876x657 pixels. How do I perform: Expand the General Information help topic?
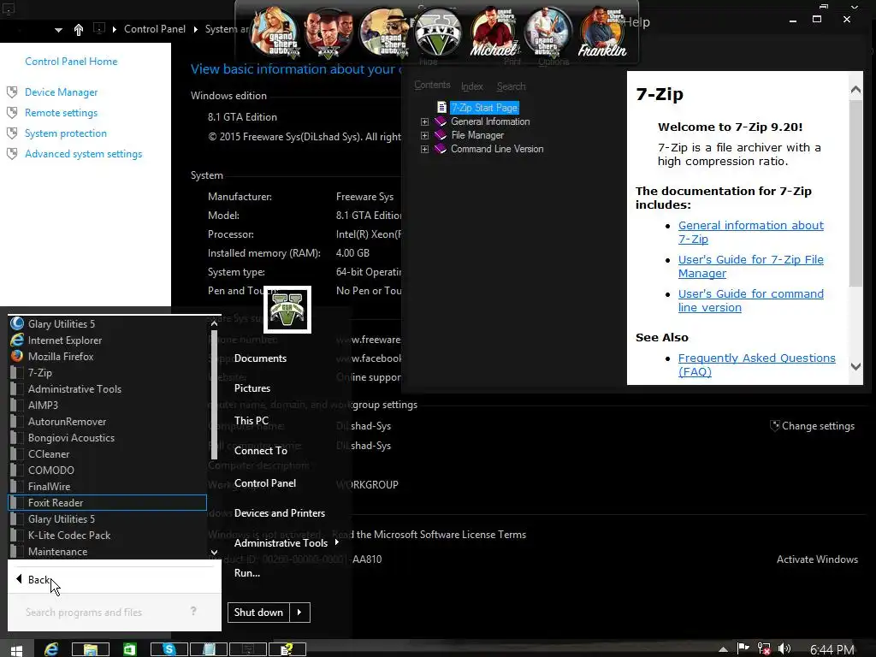(424, 121)
